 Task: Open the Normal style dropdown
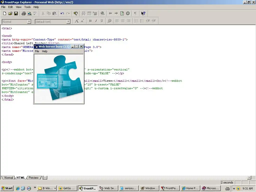point(29,21)
